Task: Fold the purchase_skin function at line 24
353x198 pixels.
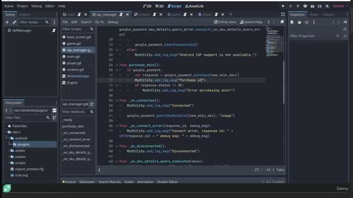Action: pos(116,65)
